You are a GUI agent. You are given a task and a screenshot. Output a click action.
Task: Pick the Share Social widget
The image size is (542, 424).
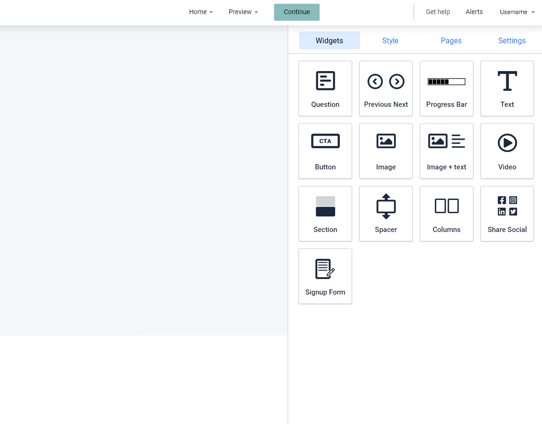click(507, 214)
